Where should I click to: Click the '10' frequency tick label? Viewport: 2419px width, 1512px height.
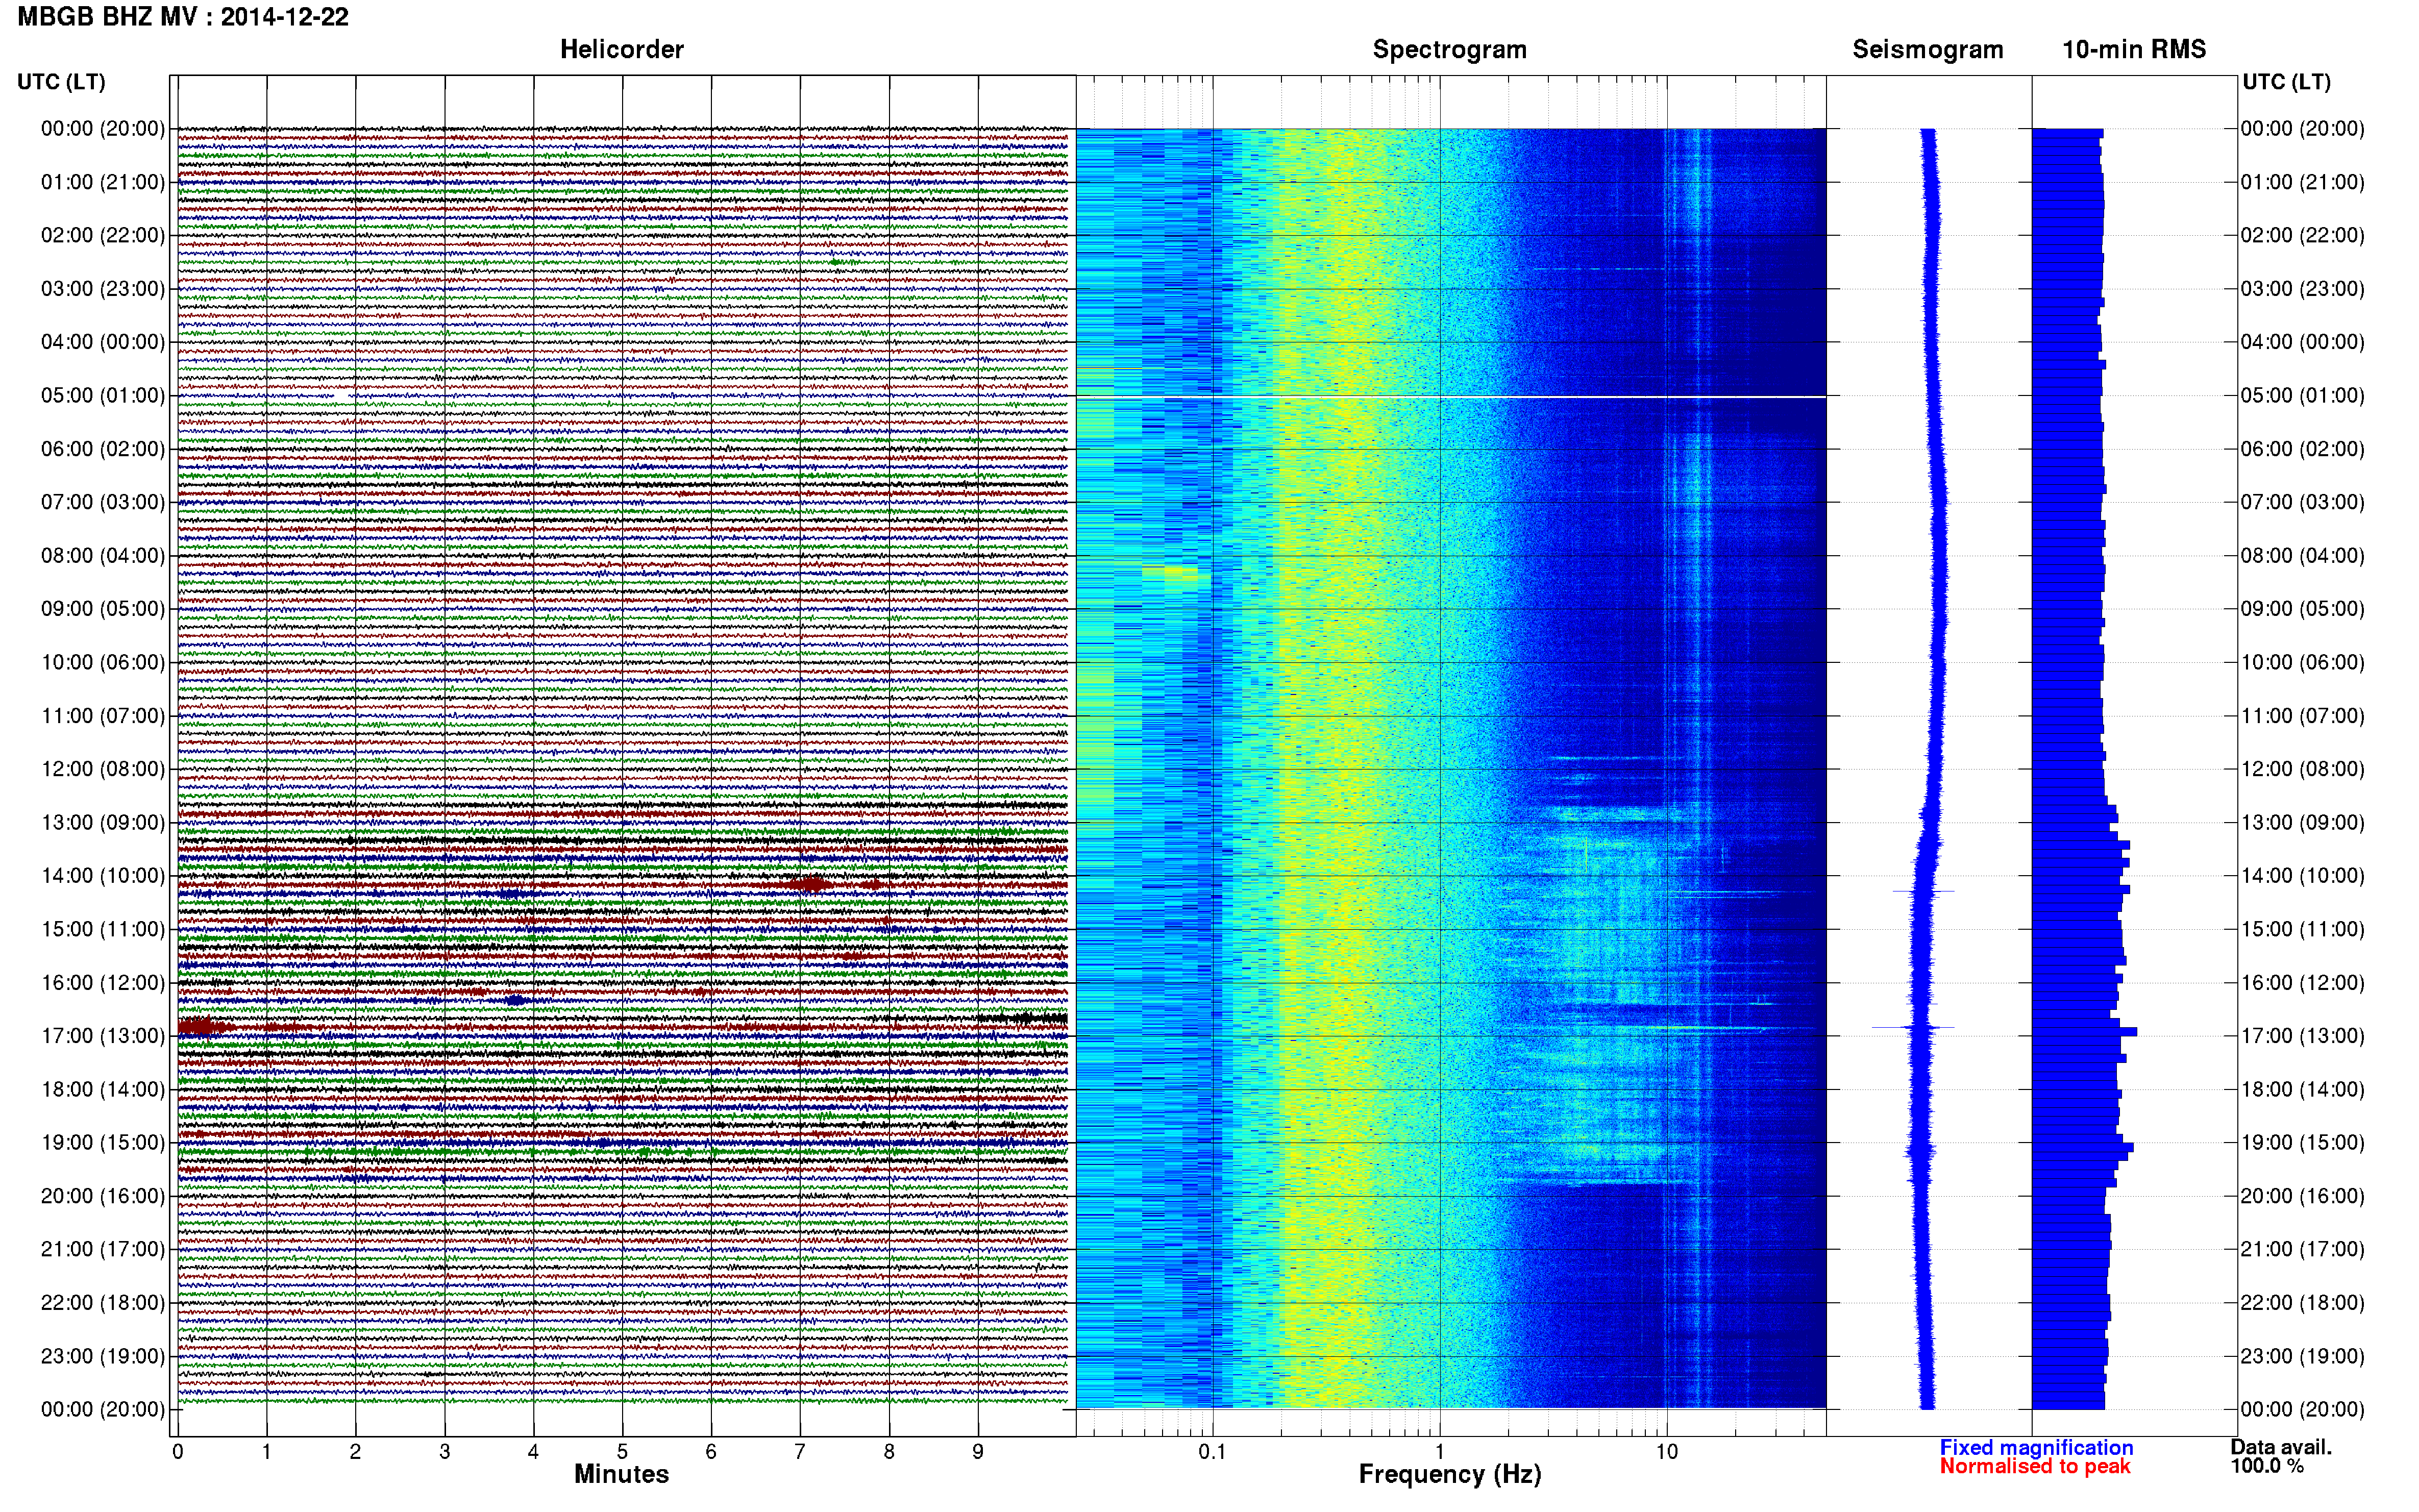1666,1451
